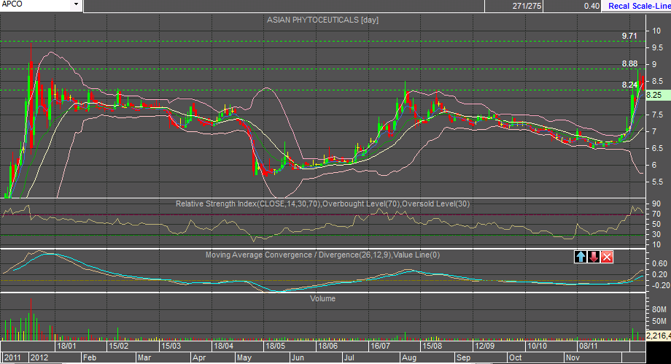Click the 0.60 label on MACD axis
Image resolution: width=671 pixels, height=364 pixels.
[x=659, y=264]
